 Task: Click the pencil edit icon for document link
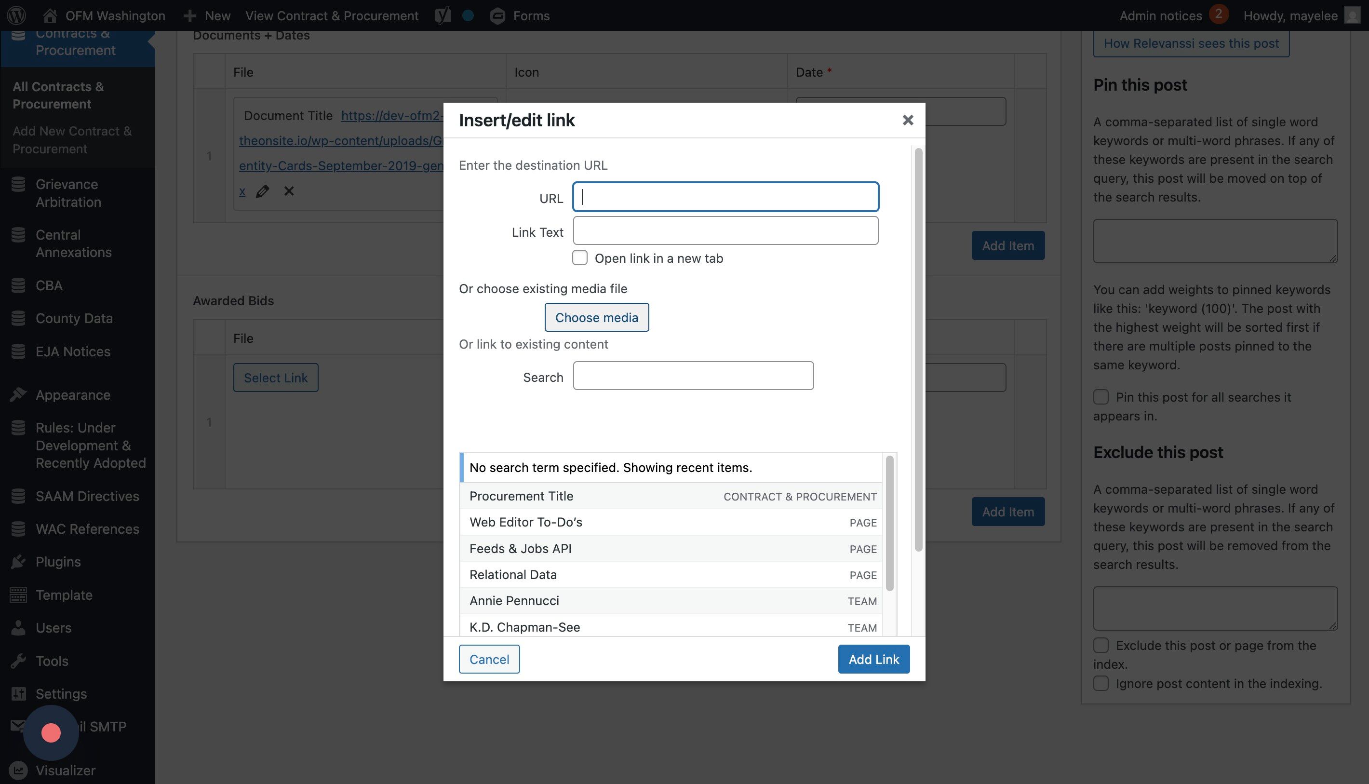tap(262, 191)
